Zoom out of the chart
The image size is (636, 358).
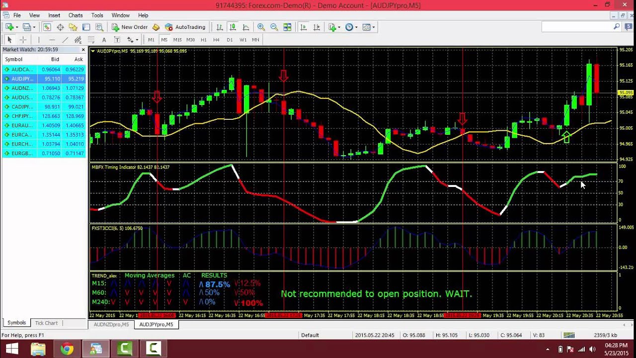coord(274,27)
